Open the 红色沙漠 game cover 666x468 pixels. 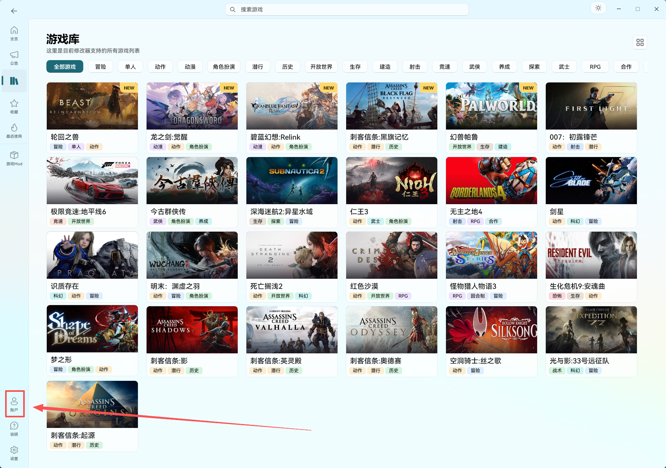[x=392, y=255]
